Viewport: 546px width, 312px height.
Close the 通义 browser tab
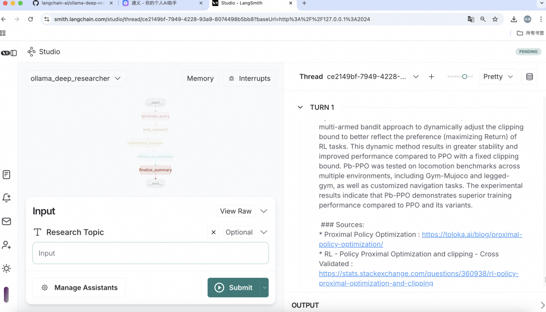(x=201, y=3)
